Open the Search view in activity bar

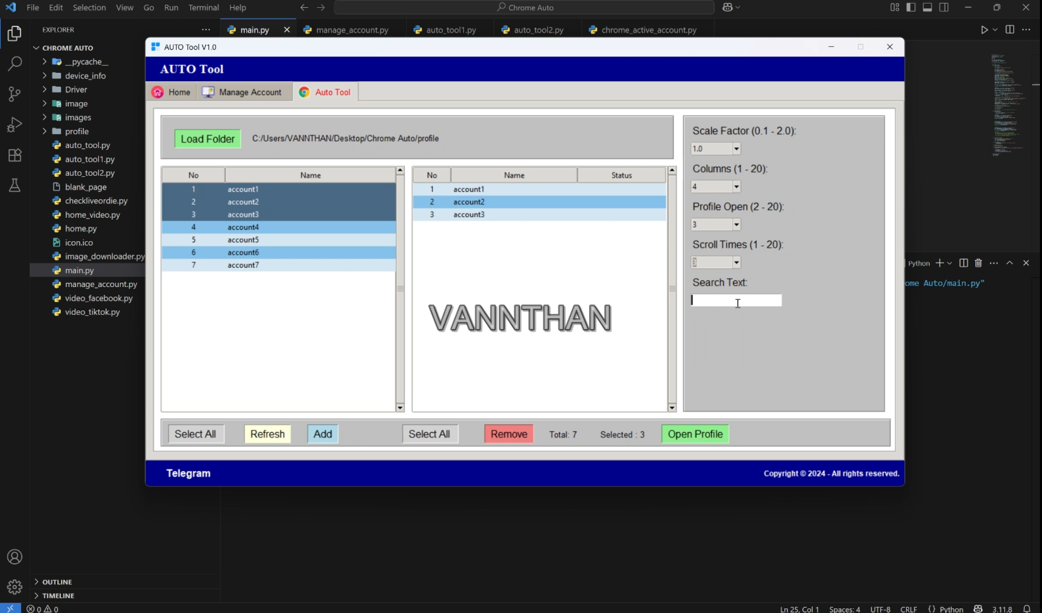(15, 63)
